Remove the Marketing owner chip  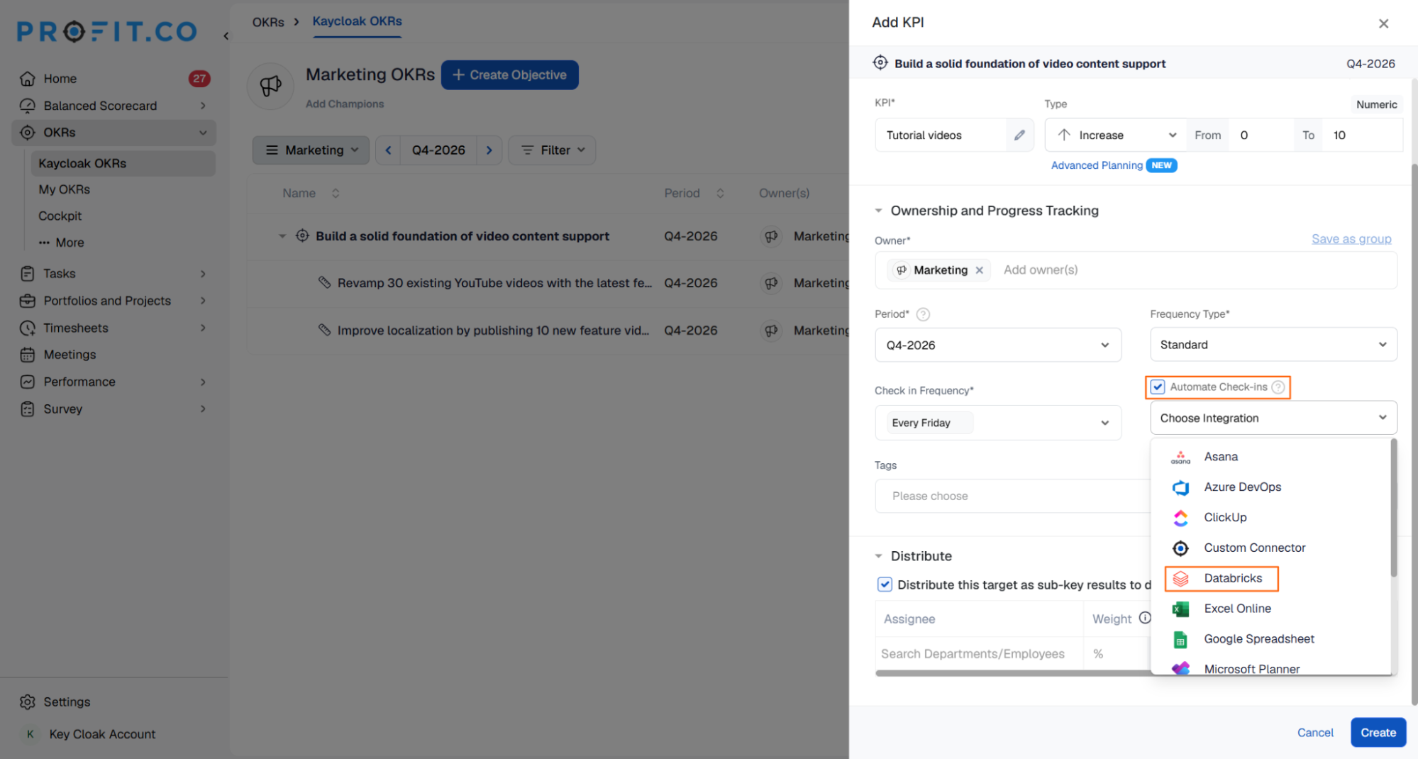979,270
